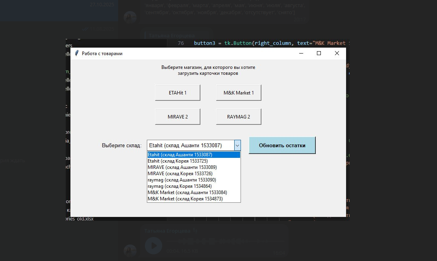
Task: Choose the M&K Market 1 shop button
Action: [x=239, y=93]
